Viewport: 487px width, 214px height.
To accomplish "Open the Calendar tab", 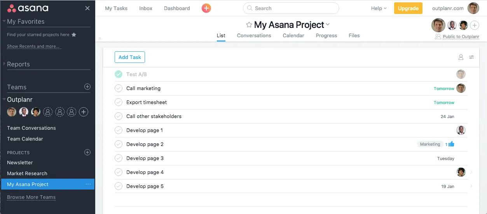I will coord(293,35).
